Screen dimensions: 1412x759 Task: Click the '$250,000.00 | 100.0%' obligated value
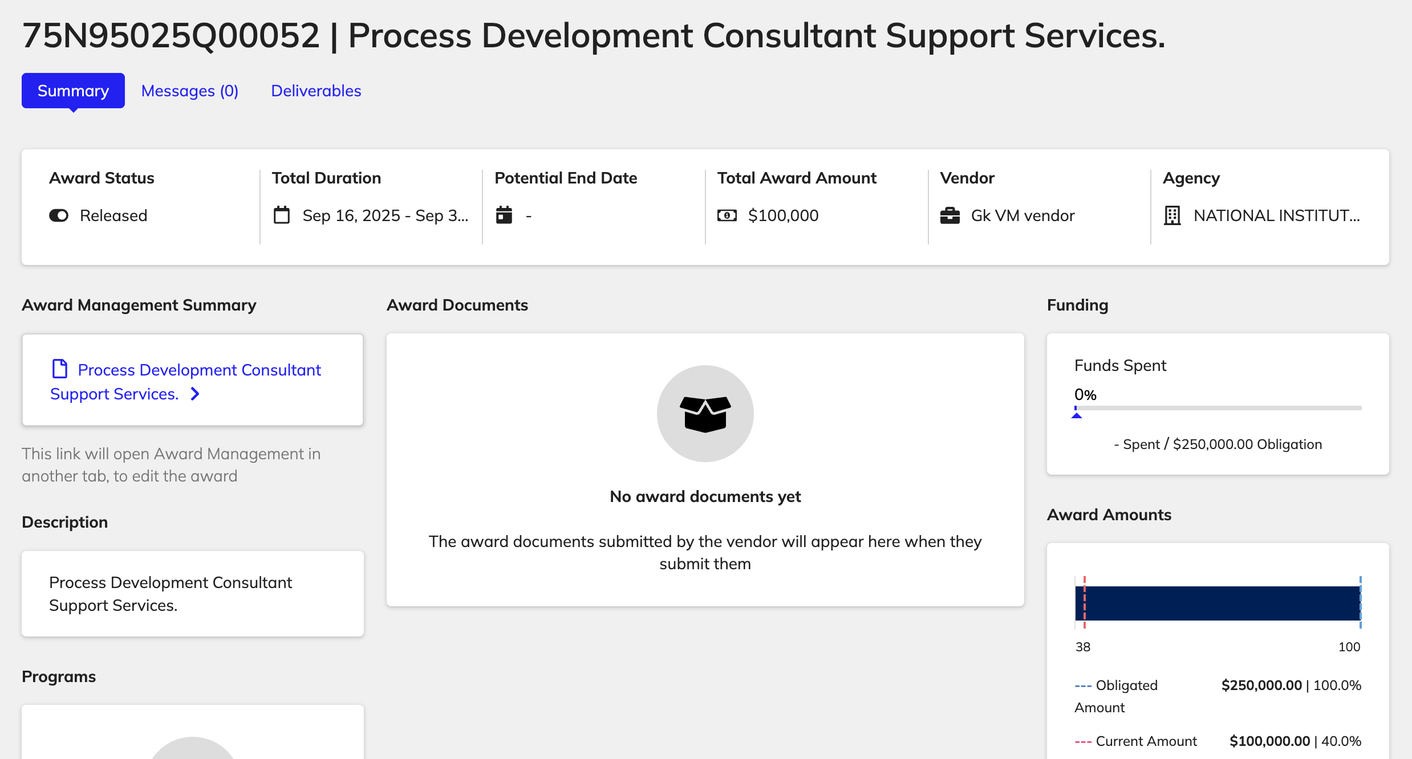coord(1291,685)
